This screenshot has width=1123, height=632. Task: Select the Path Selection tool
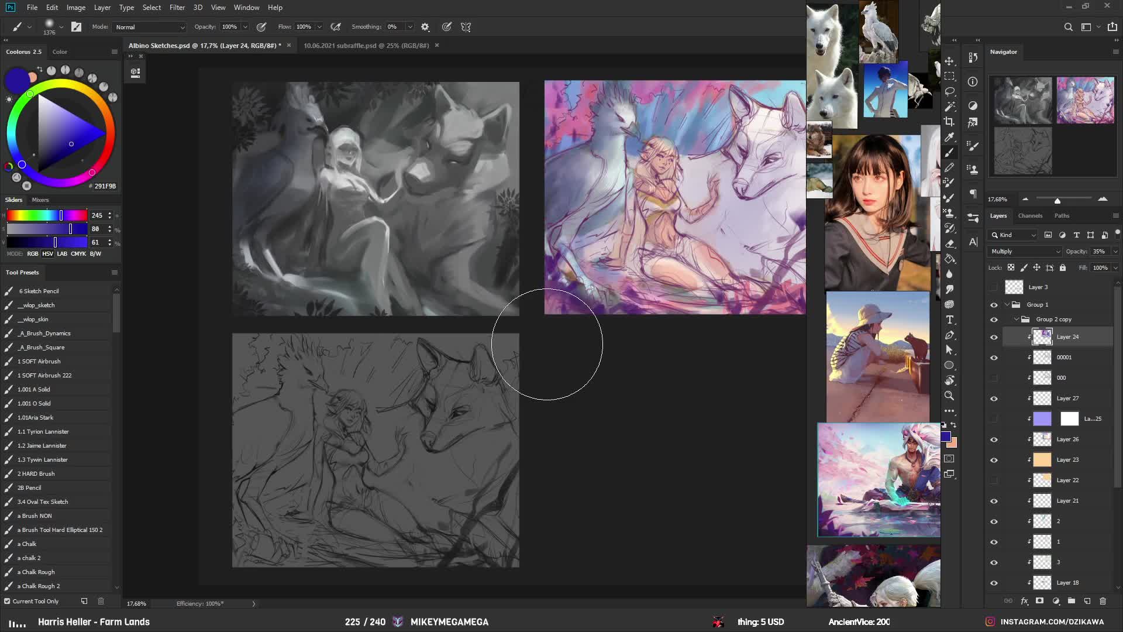(949, 350)
